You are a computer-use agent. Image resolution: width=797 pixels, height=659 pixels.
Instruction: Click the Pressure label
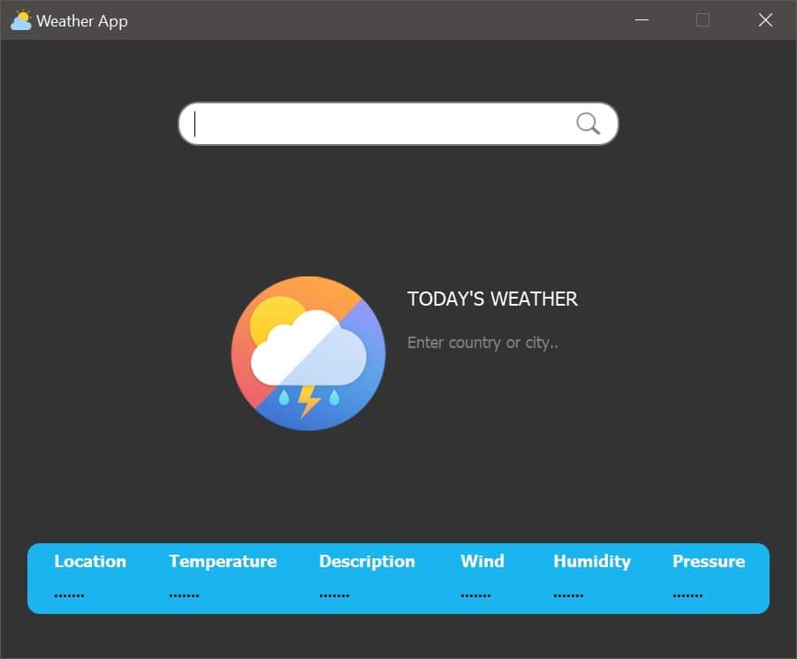point(709,561)
